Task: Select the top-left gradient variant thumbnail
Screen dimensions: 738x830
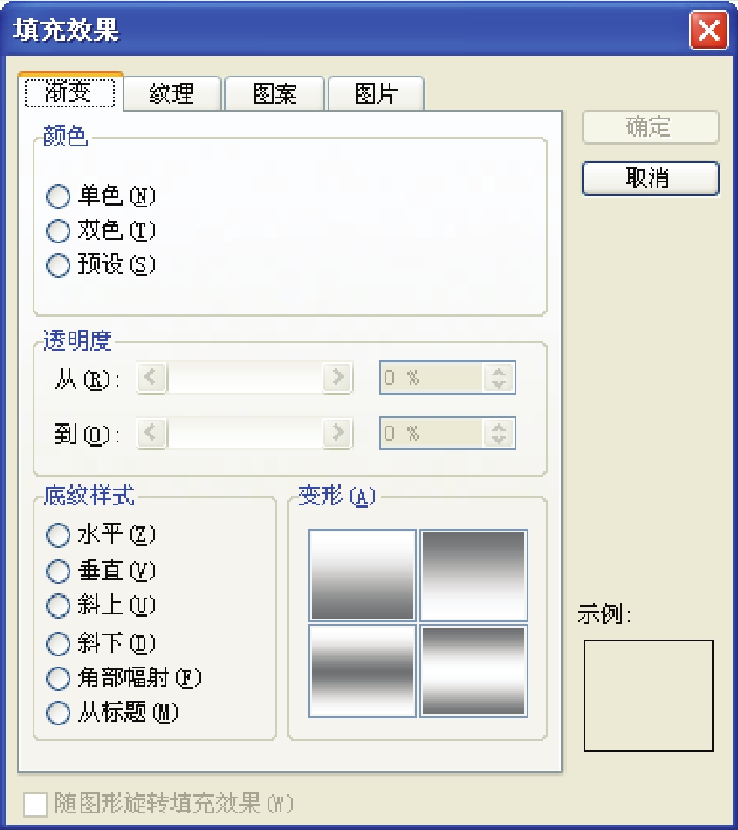Action: click(362, 575)
